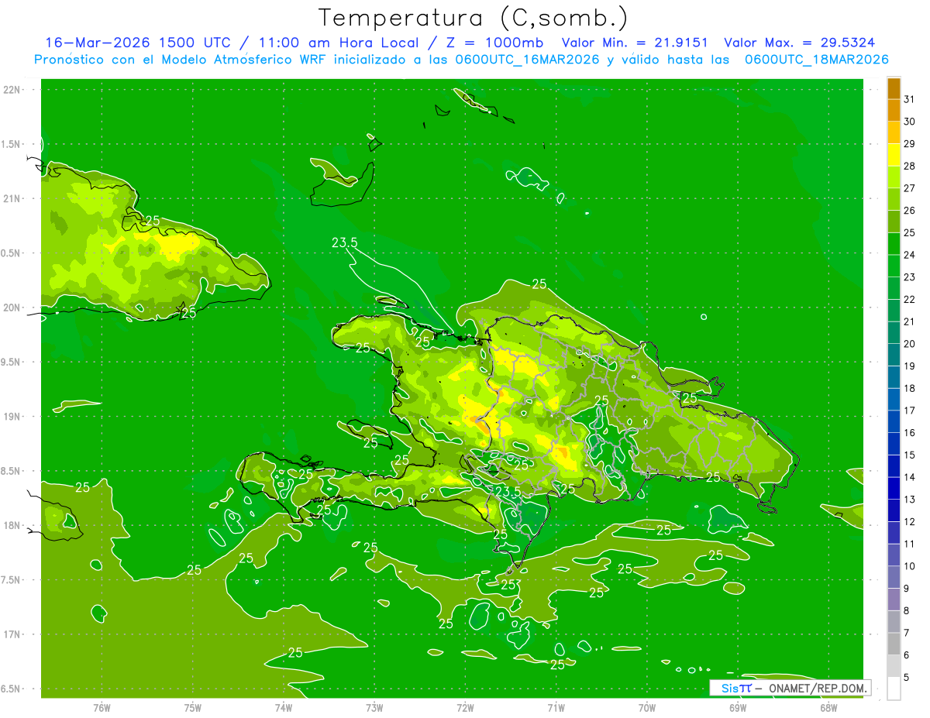Click the yellow legend swatch between 28 and 29
The width and height of the screenshot is (930, 718).
click(x=894, y=155)
